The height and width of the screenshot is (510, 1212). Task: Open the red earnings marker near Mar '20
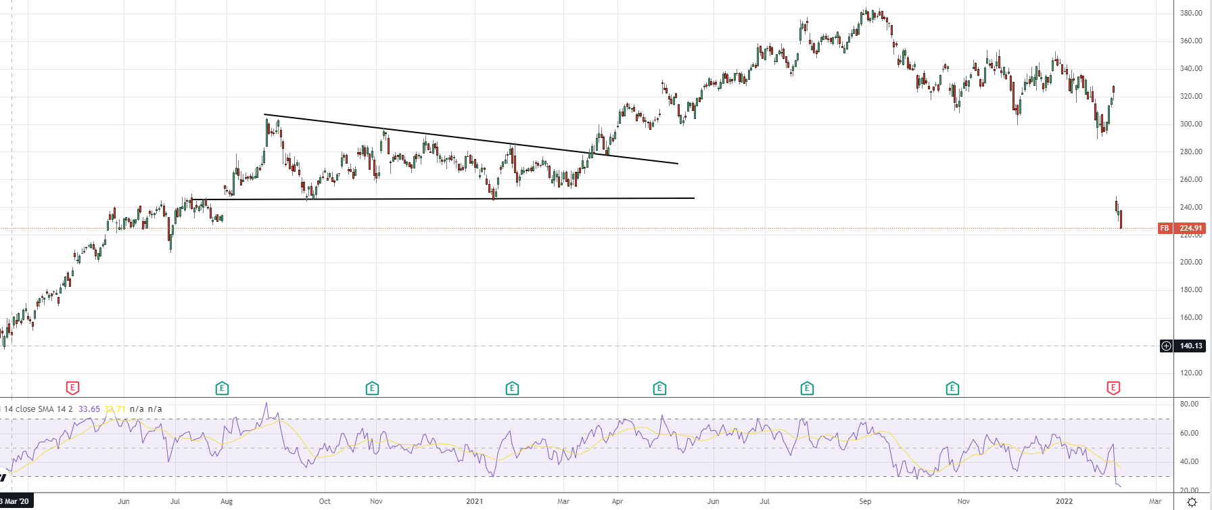(72, 388)
